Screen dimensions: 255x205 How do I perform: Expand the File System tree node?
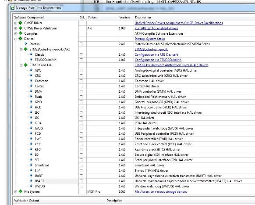[x=16, y=192]
